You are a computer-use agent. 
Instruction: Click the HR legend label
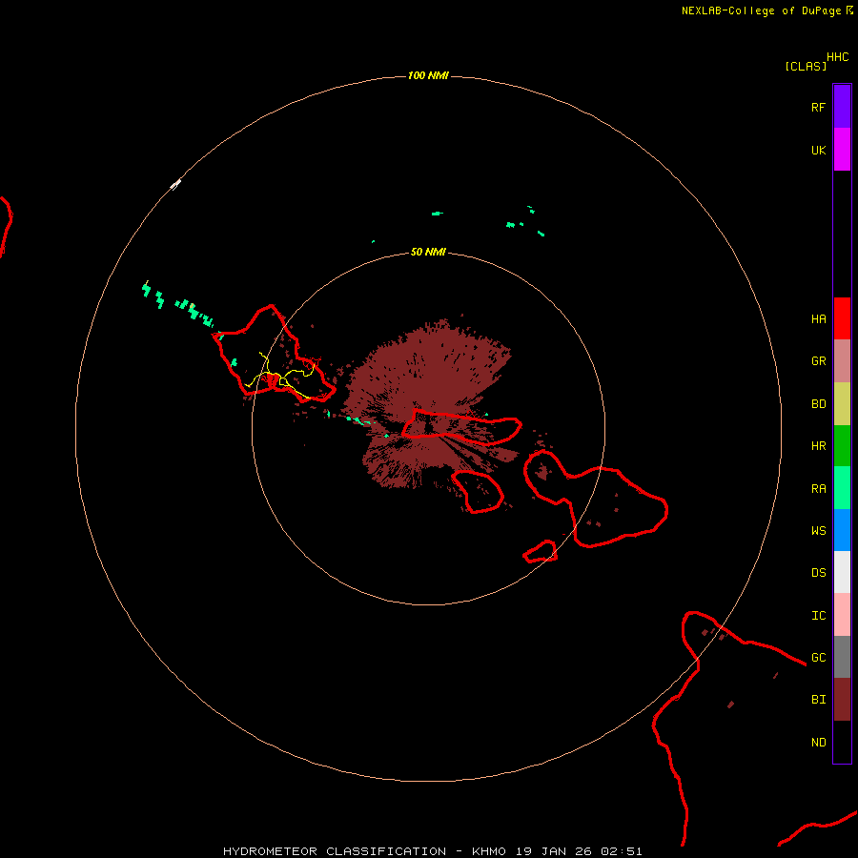(818, 445)
